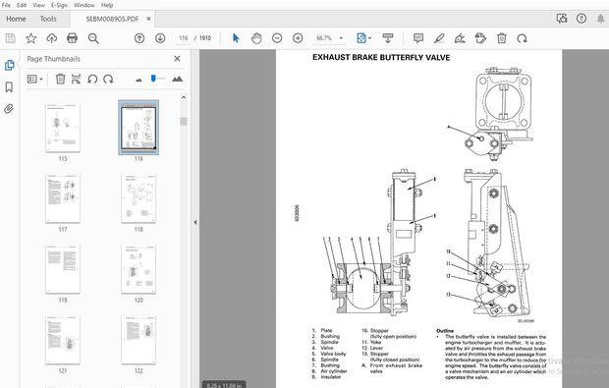
Task: Open the Bookmarks panel
Action: 9,87
